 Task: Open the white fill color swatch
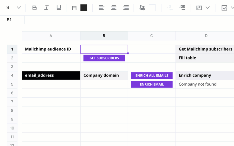pos(152,8)
